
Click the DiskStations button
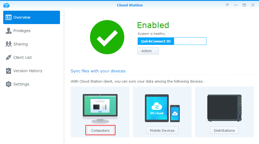point(224,130)
